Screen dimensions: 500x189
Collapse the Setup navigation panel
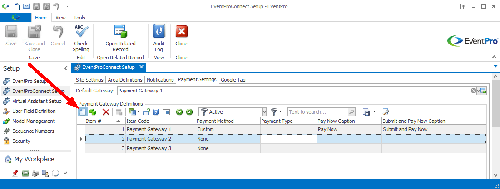tap(66, 68)
